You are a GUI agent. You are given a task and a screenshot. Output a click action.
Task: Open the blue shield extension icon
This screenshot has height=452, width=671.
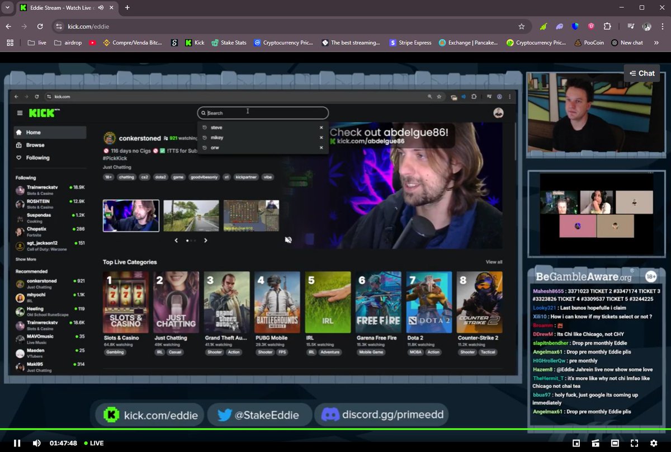point(575,26)
